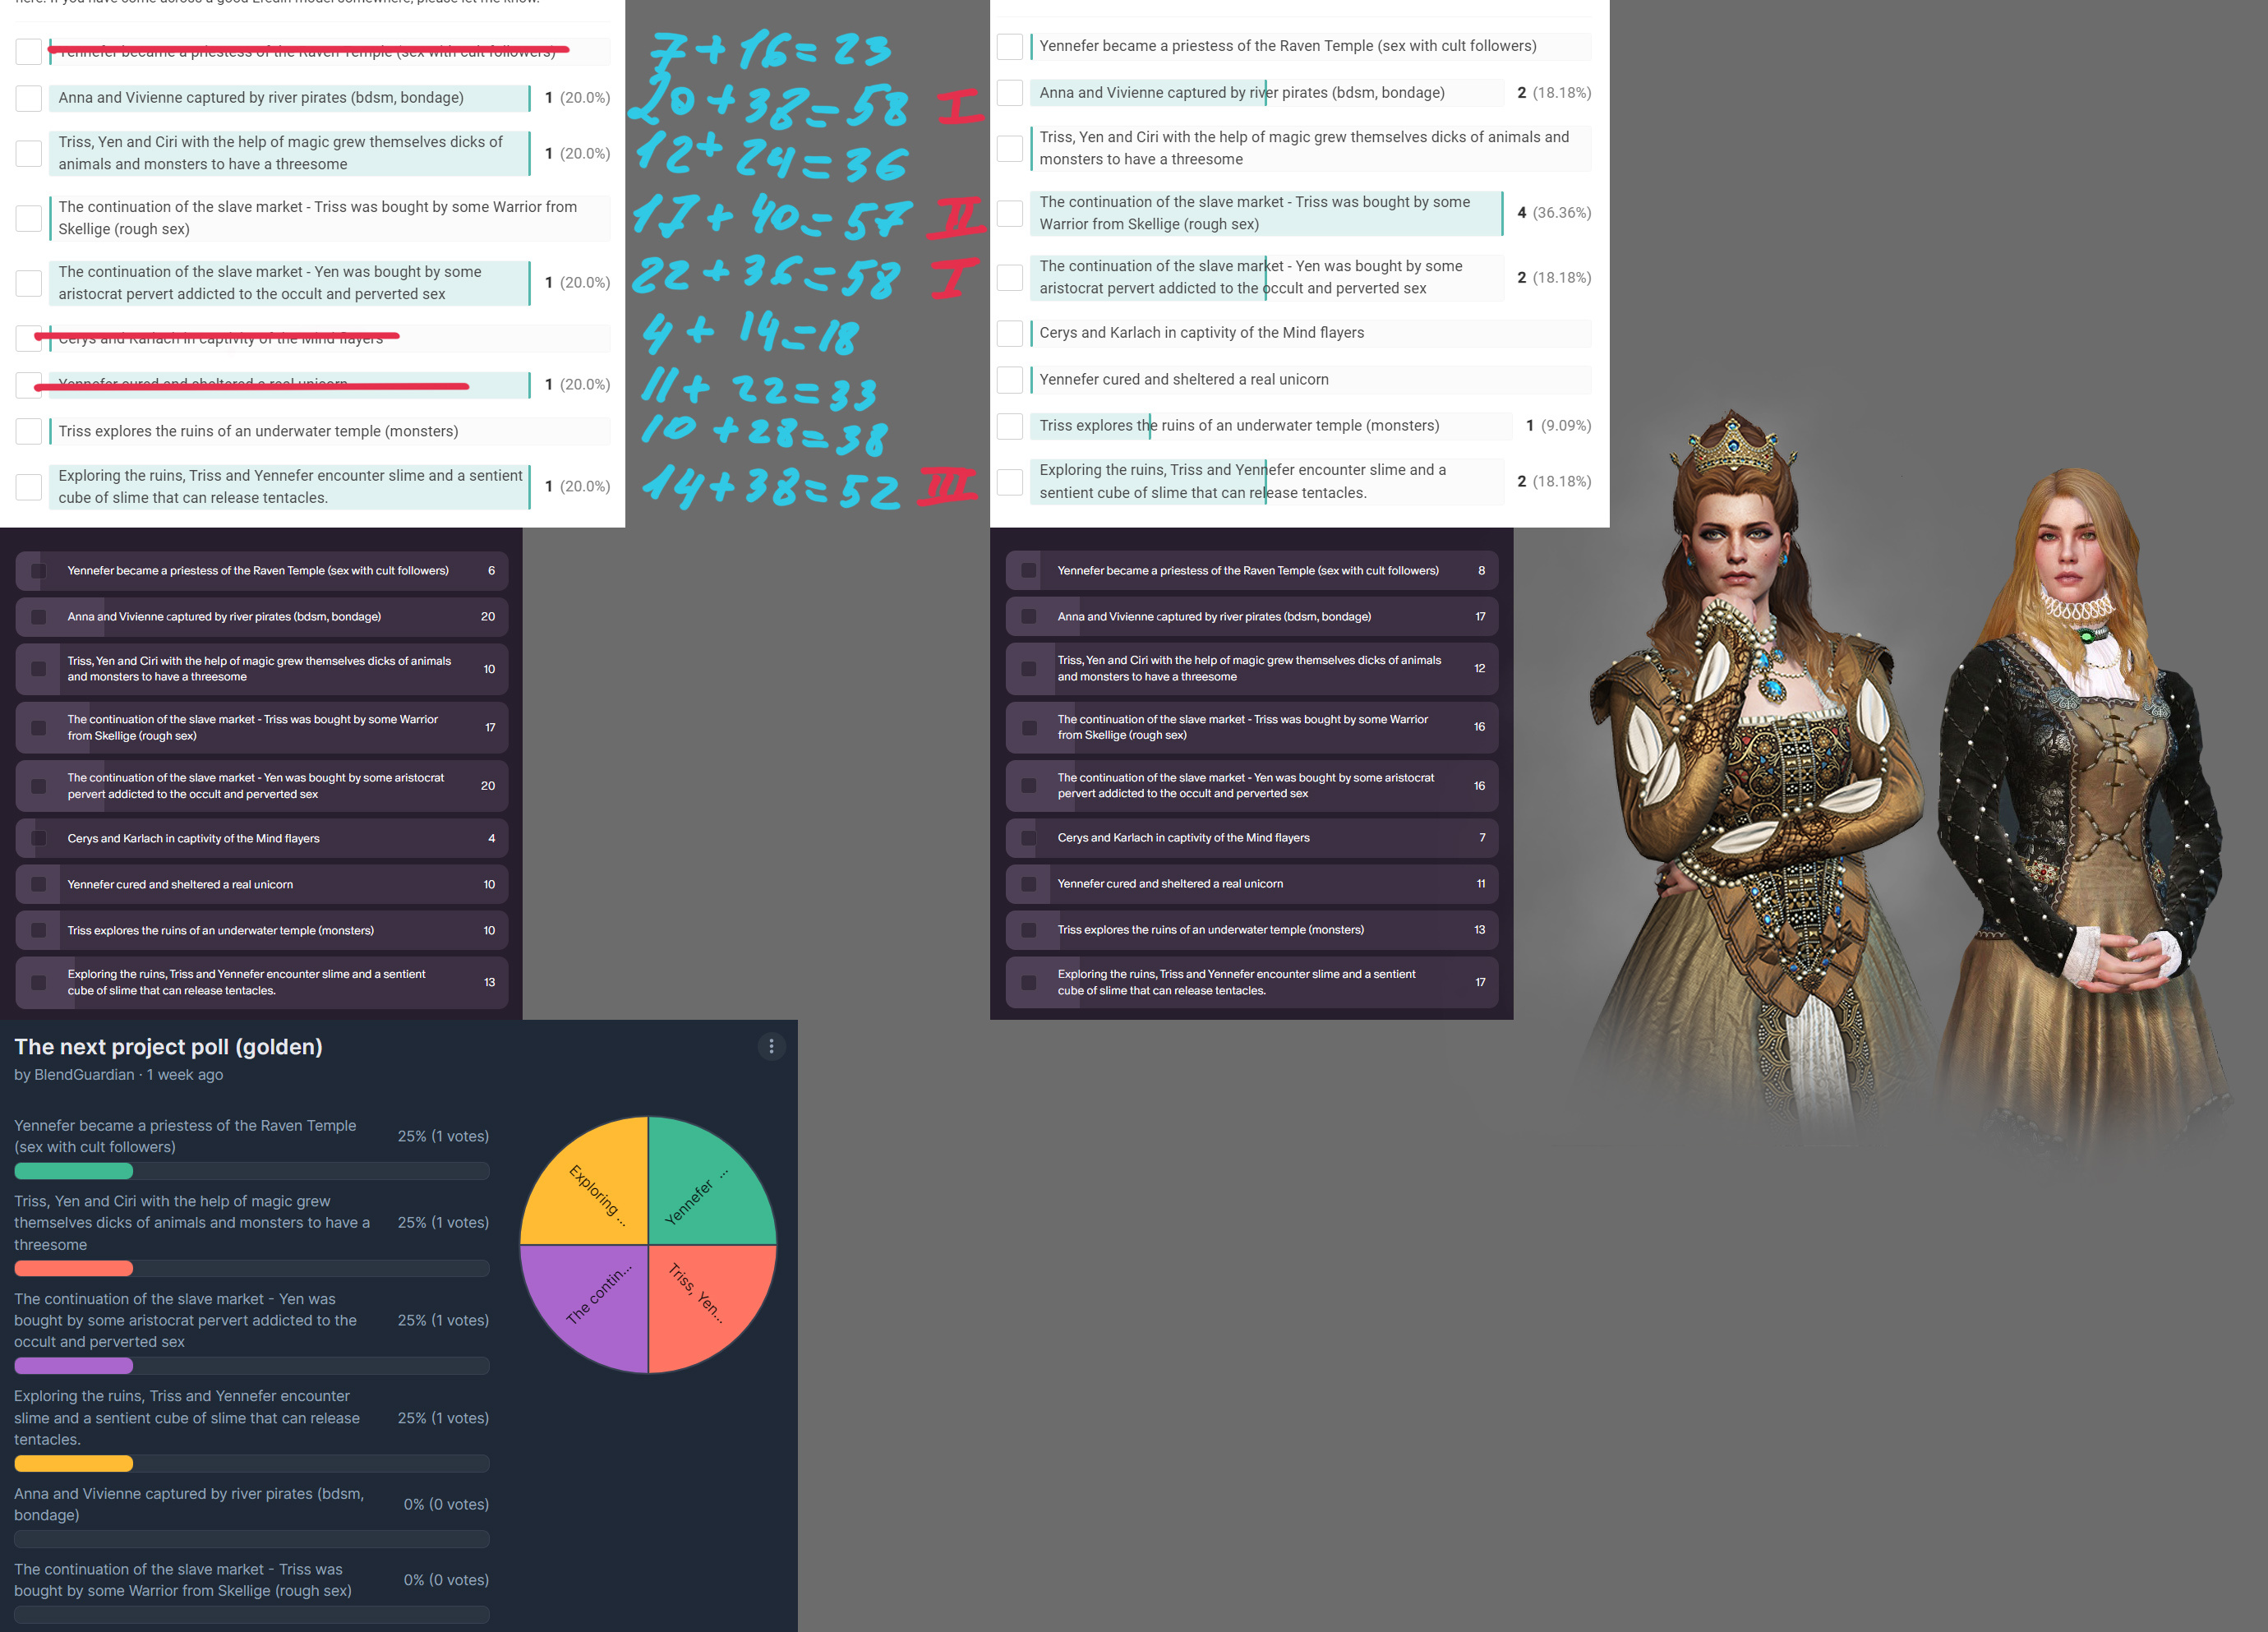Click the "4 (36.36%)" vote count
The image size is (2268, 1632).
1554,213
